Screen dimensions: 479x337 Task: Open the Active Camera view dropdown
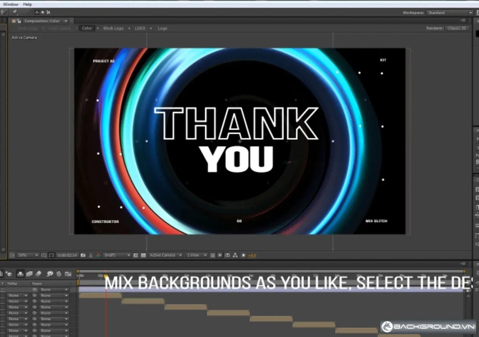pyautogui.click(x=165, y=255)
